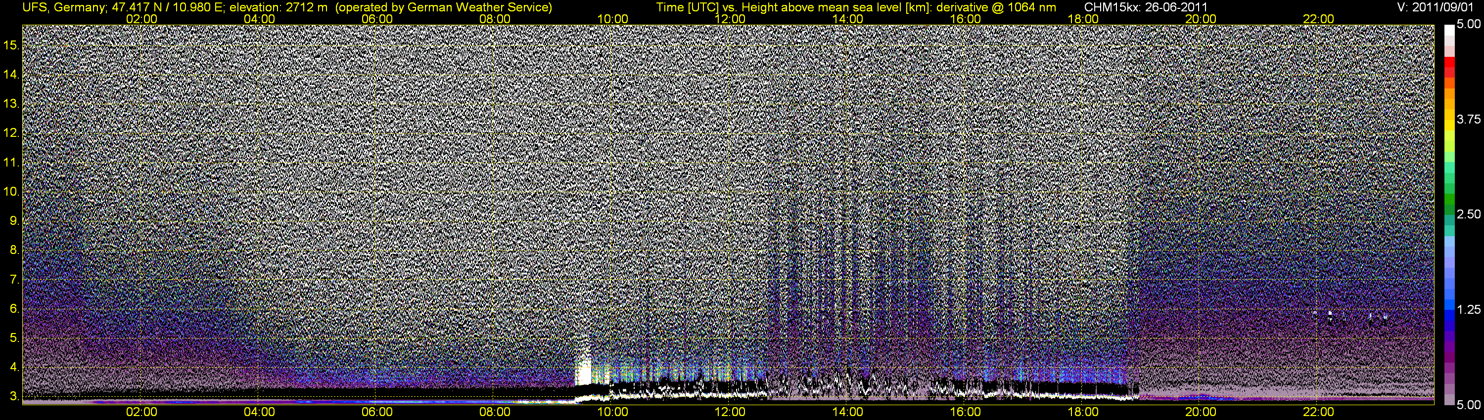This screenshot has width=1484, height=420.
Task: Click '12:00' on the bottom time axis
Action: tap(730, 412)
